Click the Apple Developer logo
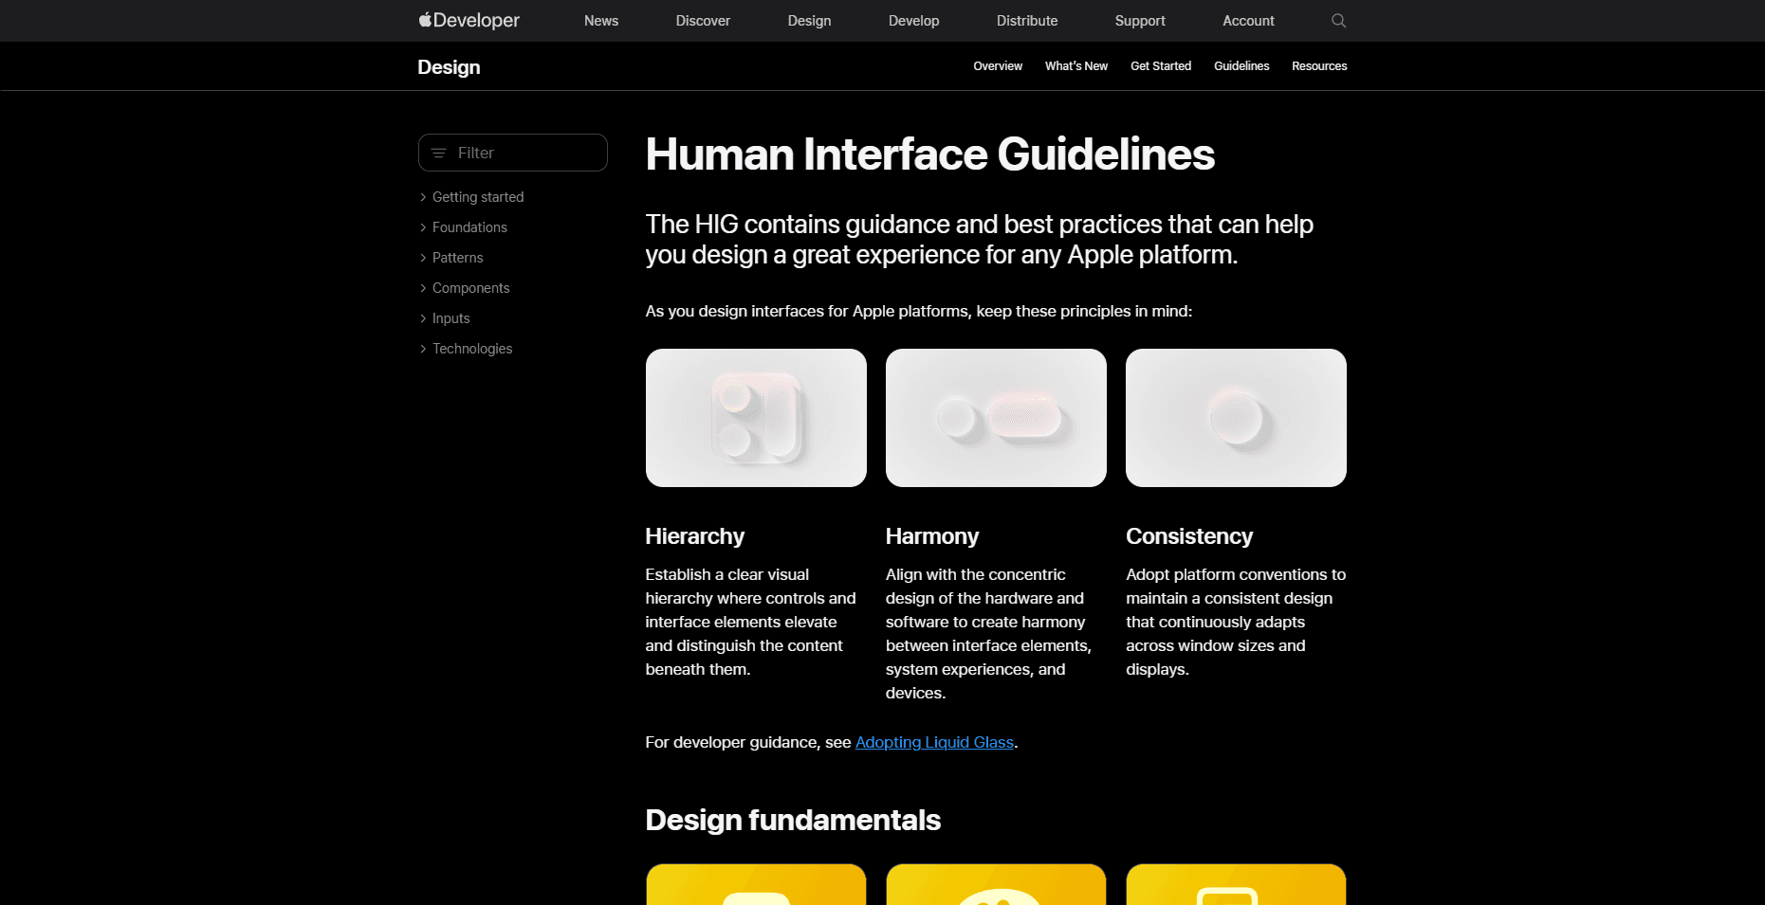The image size is (1765, 905). coord(469,20)
